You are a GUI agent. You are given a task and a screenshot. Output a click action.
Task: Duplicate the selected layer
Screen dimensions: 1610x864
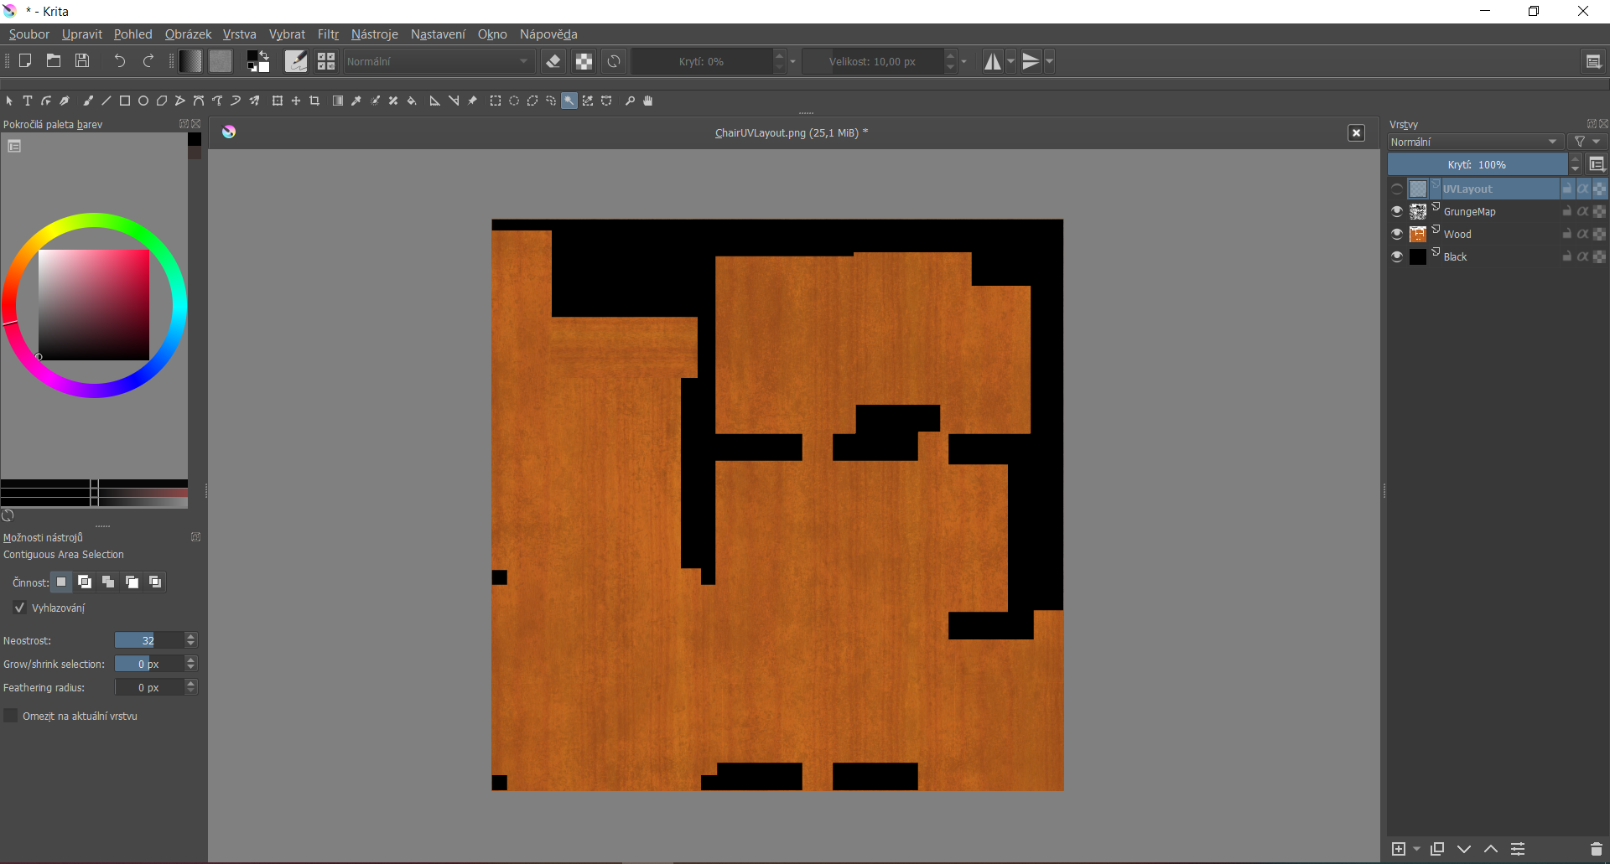point(1437,849)
